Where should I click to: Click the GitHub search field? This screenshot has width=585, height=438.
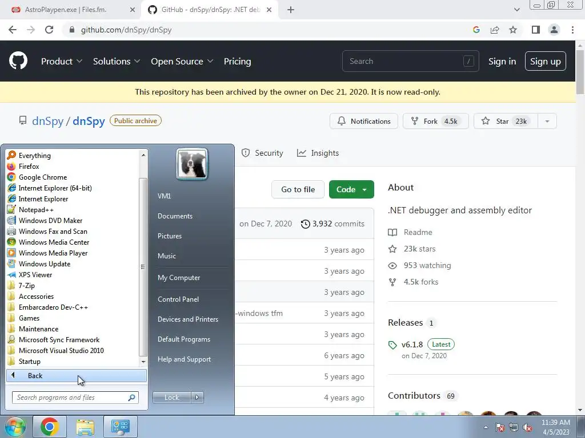point(410,61)
